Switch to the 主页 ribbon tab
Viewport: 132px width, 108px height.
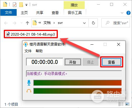[x=24, y=13]
